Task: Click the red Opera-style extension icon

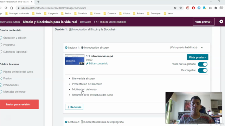Action: (x=193, y=8)
